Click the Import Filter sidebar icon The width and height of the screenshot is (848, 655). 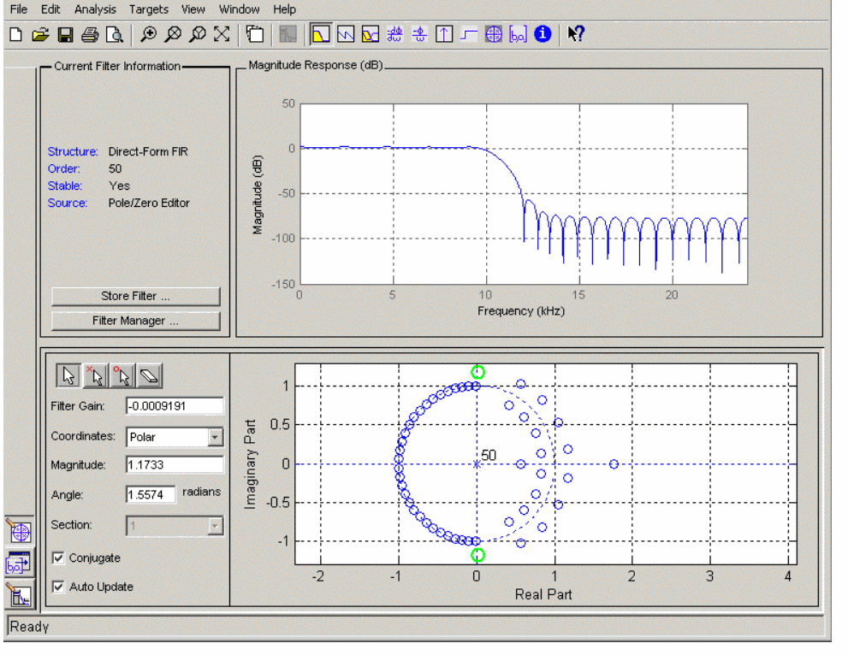[x=20, y=563]
